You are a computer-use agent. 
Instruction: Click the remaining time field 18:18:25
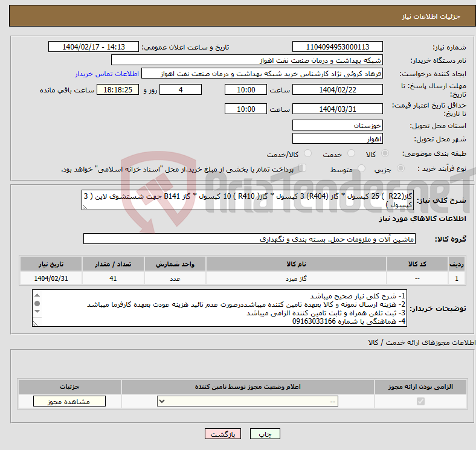coord(118,89)
